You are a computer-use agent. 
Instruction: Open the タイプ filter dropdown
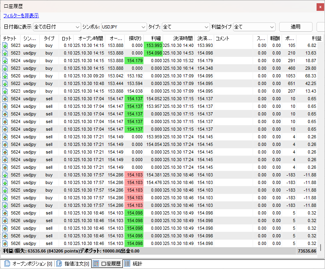pyautogui.click(x=186, y=27)
